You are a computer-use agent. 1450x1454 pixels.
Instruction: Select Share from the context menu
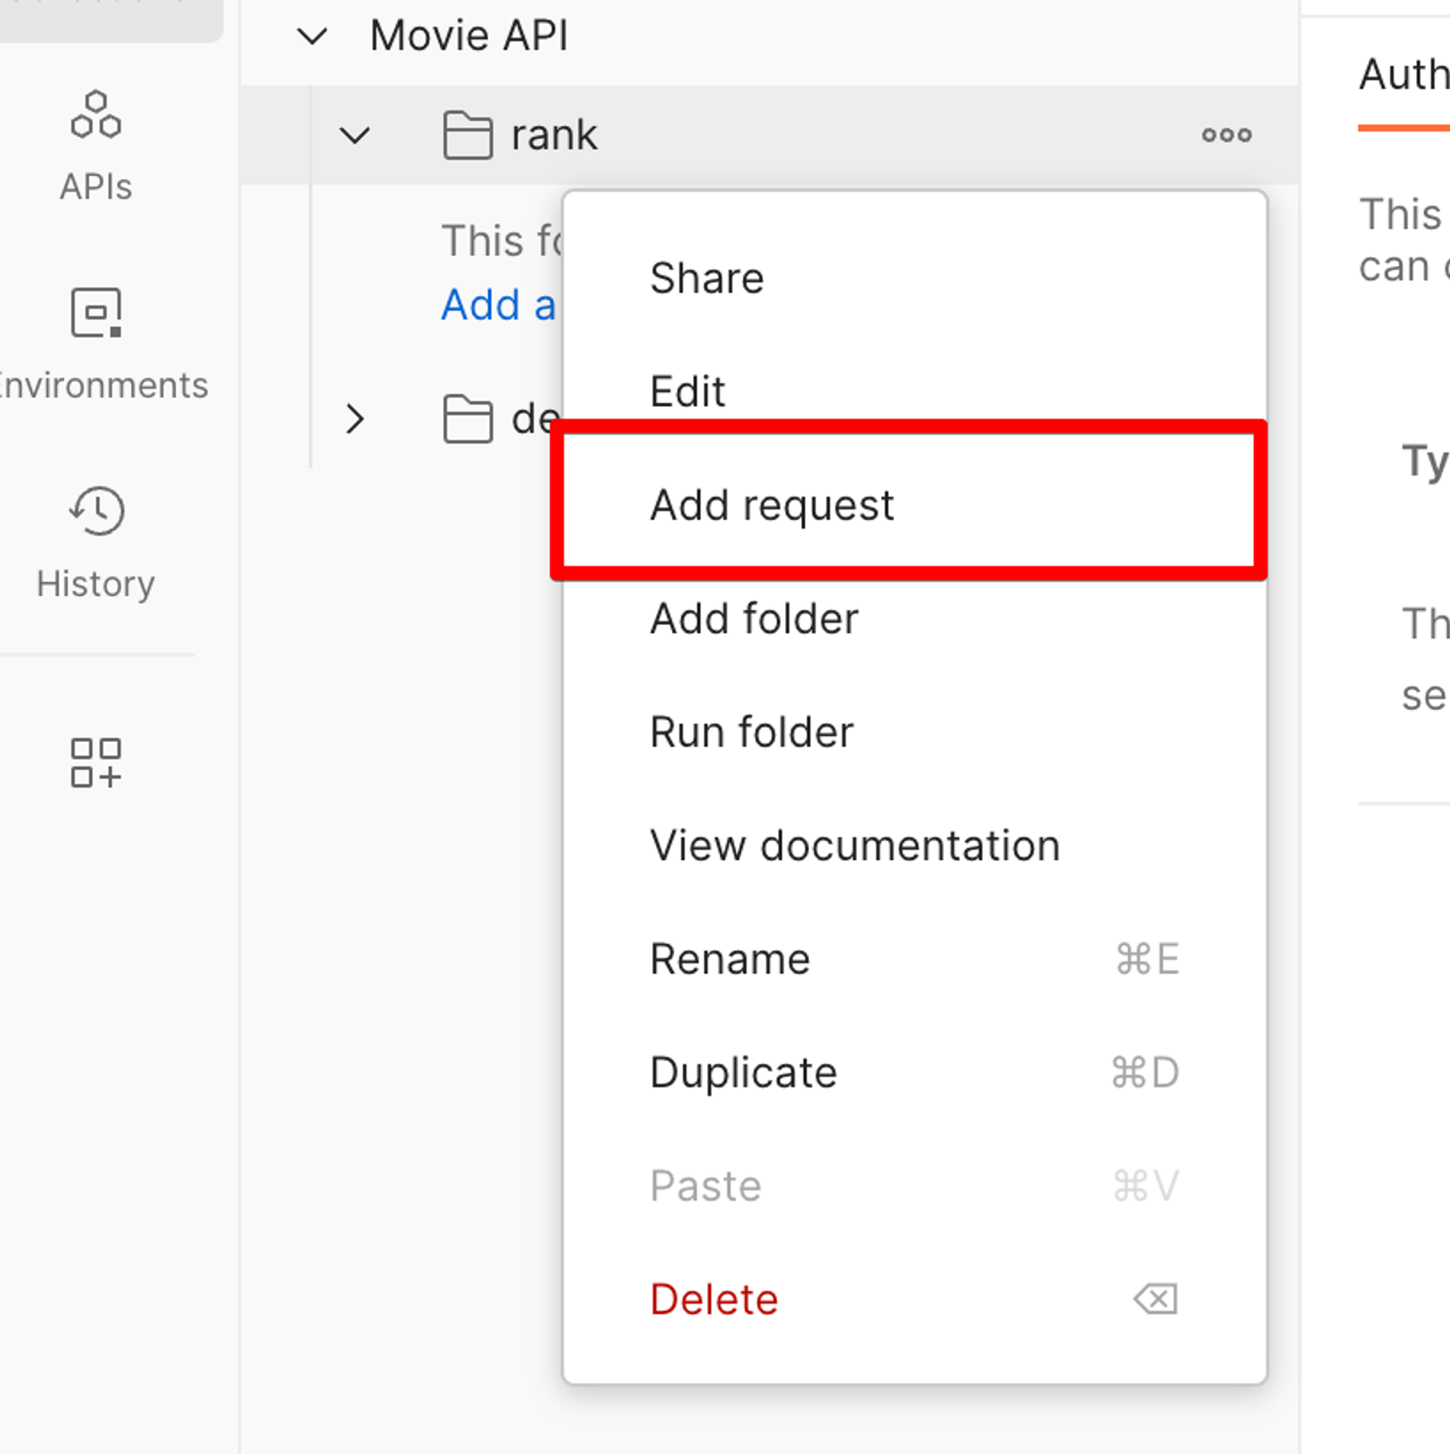pos(707,278)
